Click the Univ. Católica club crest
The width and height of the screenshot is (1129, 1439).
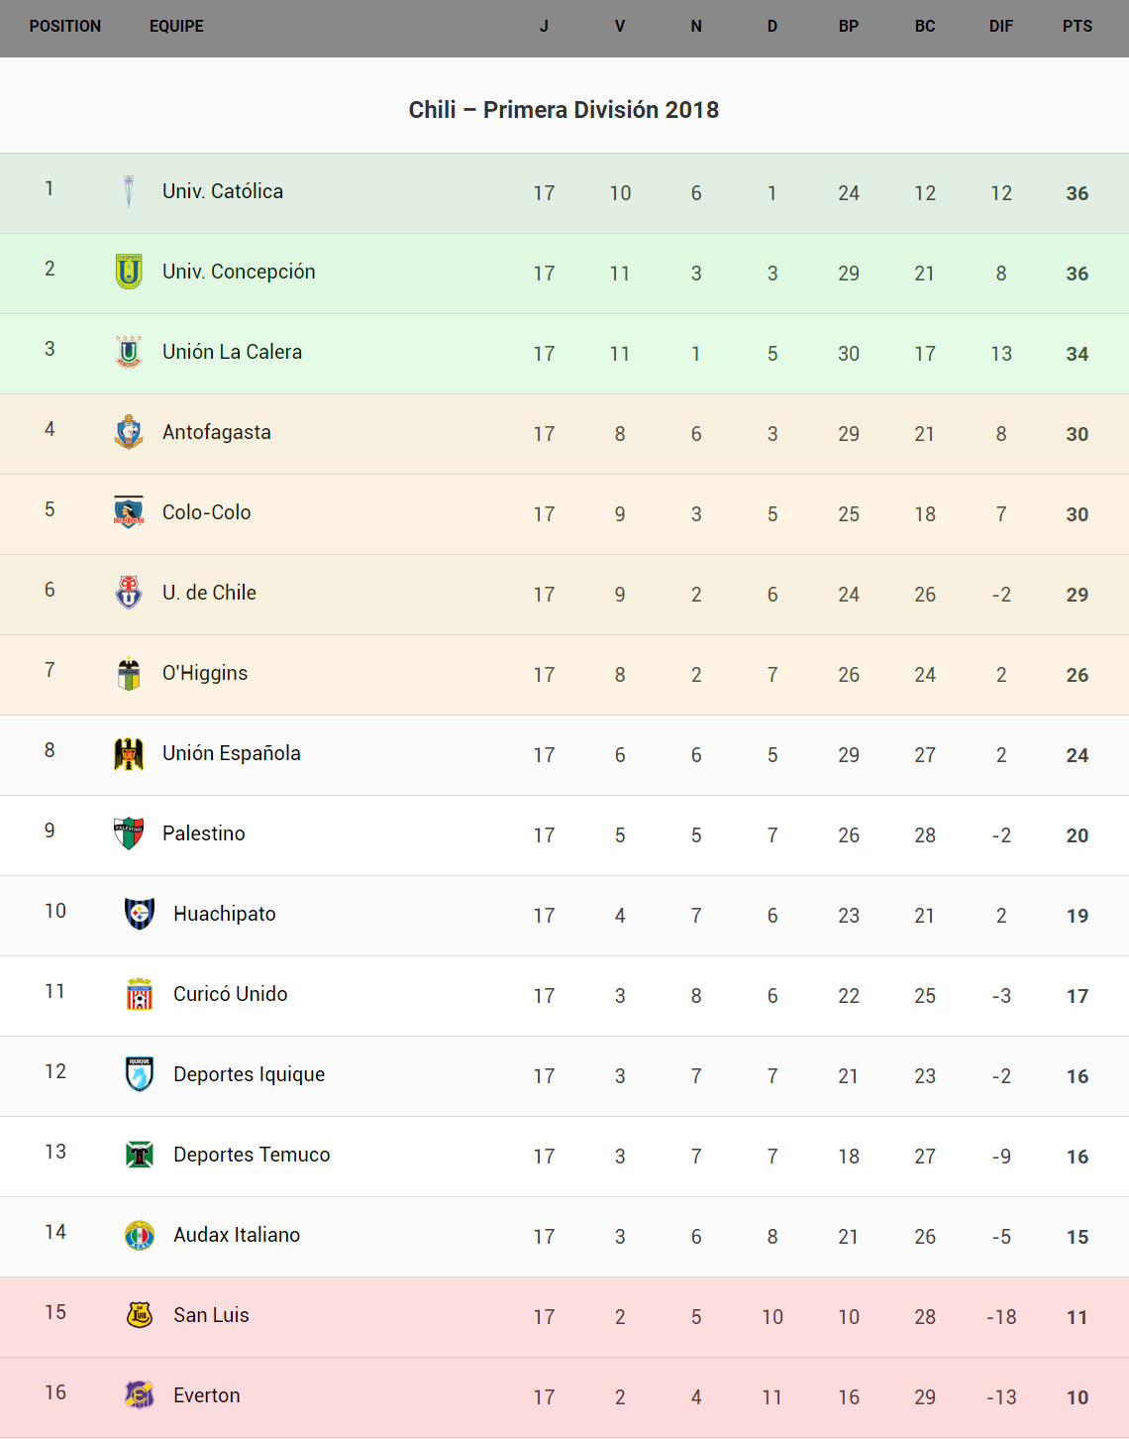(129, 191)
